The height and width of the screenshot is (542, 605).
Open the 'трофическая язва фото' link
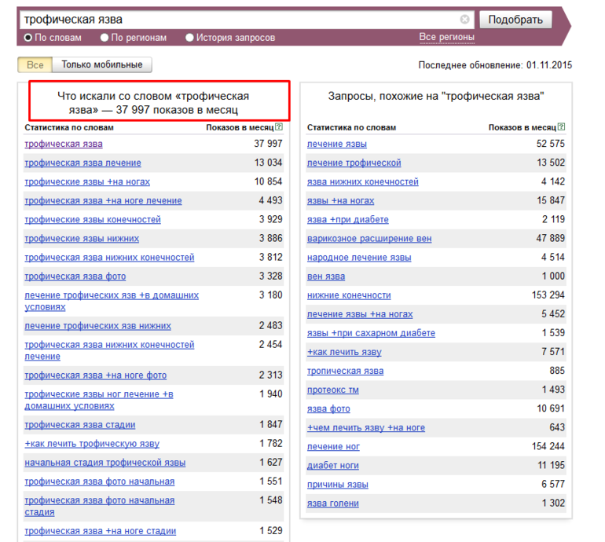pos(75,276)
